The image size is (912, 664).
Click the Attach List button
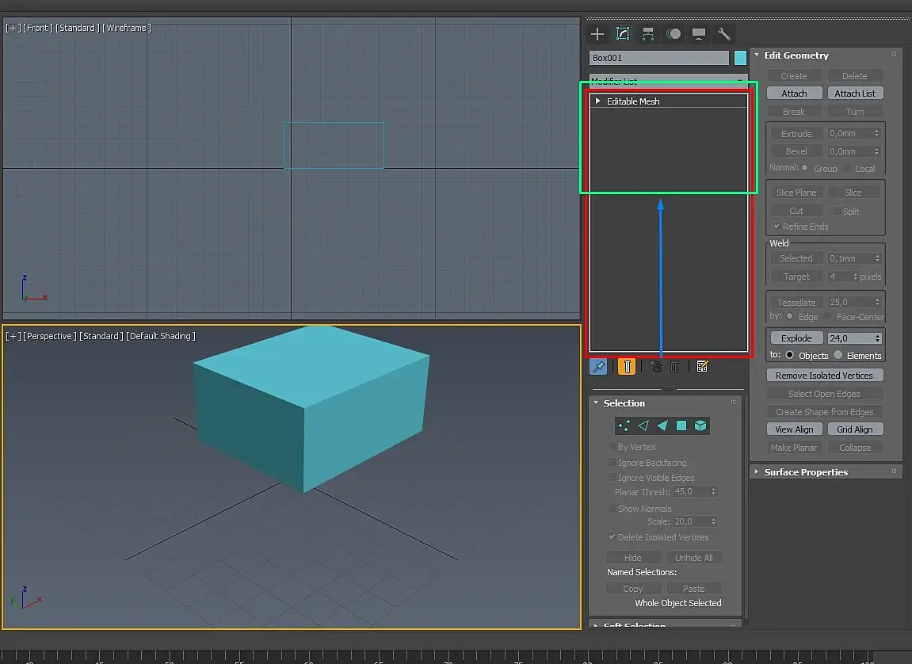click(x=855, y=93)
